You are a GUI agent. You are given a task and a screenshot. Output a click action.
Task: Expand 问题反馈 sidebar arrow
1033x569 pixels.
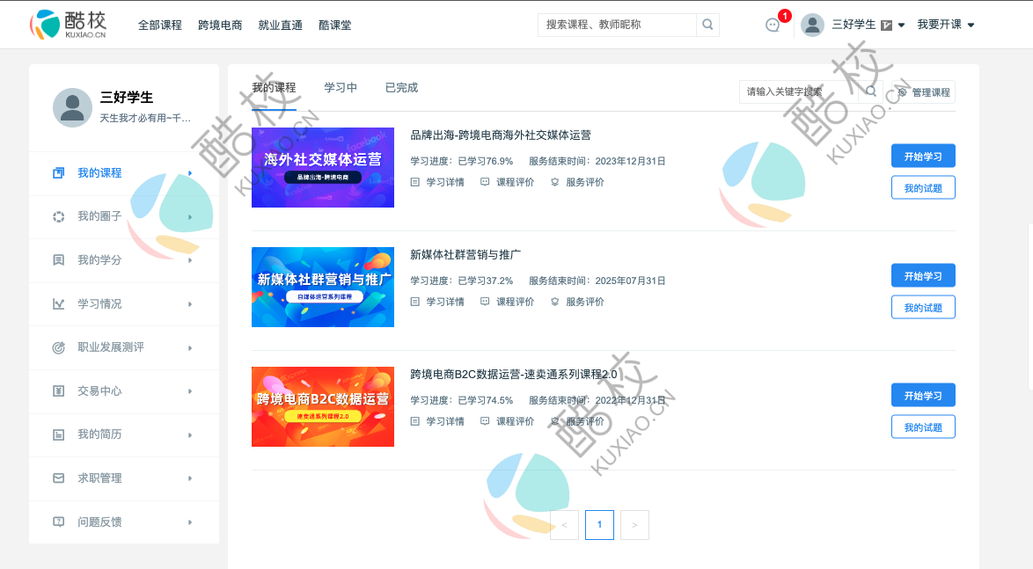[190, 522]
